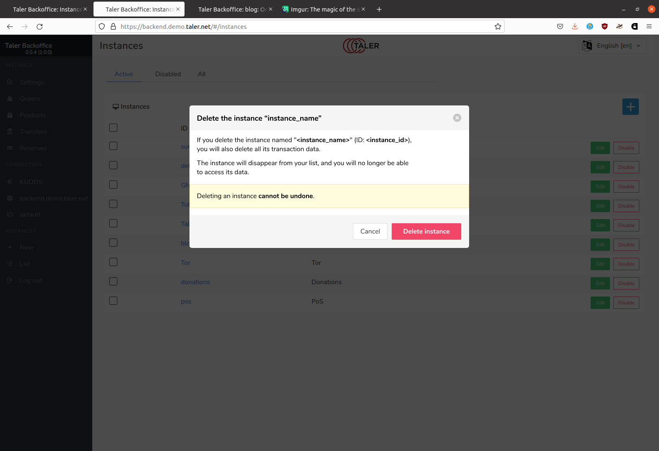Reload the page with the refresh icon
The width and height of the screenshot is (659, 451).
(x=40, y=27)
